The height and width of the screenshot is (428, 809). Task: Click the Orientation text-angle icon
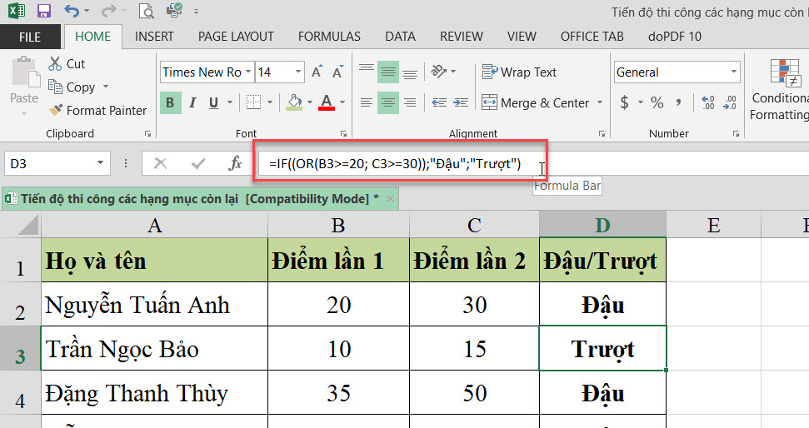[x=438, y=71]
